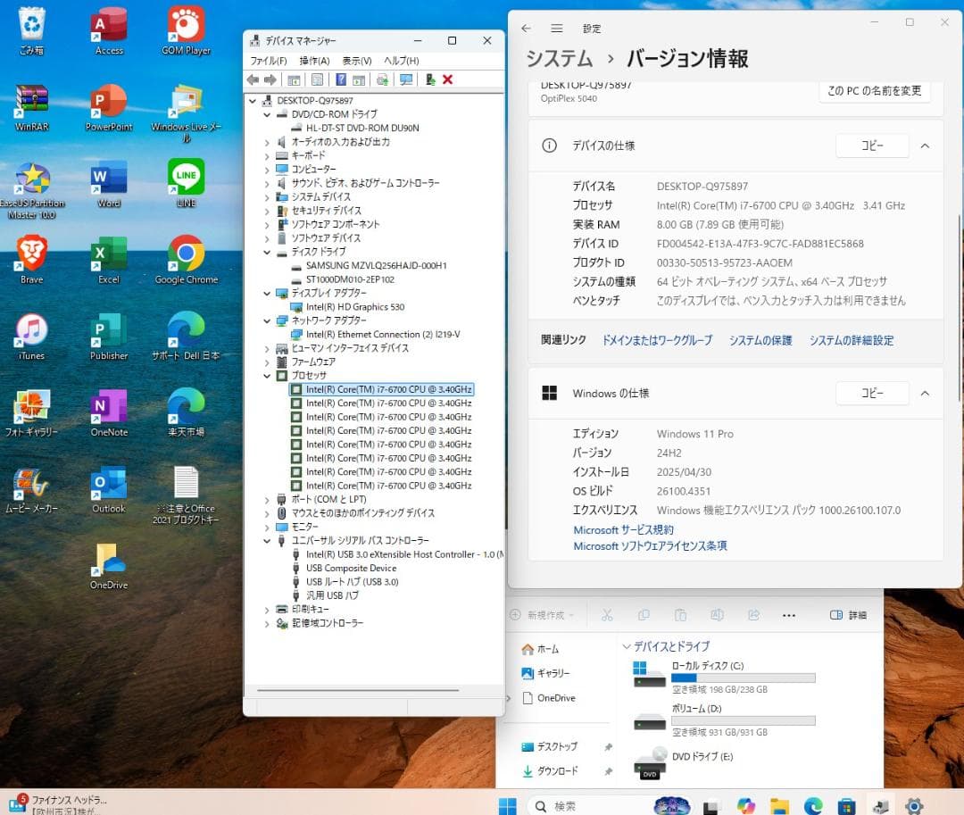This screenshot has height=815, width=964.
Task: Click the back arrow in Device Manager toolbar
Action: (x=253, y=79)
